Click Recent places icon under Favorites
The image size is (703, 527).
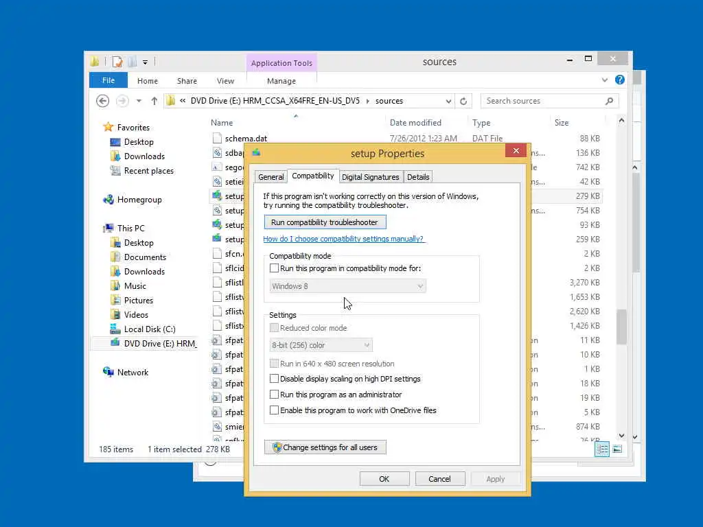pos(115,171)
